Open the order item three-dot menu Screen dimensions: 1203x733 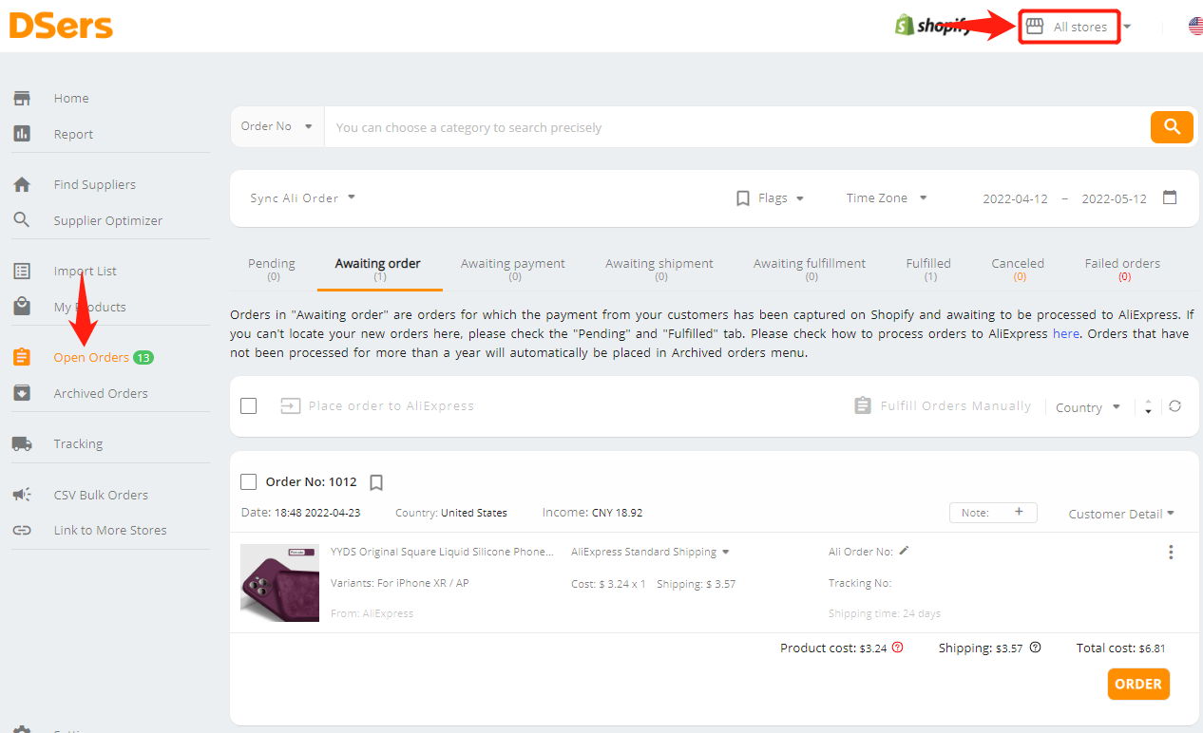click(x=1171, y=553)
